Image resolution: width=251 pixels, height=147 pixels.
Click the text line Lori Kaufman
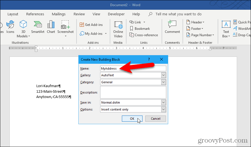[x=48, y=86]
